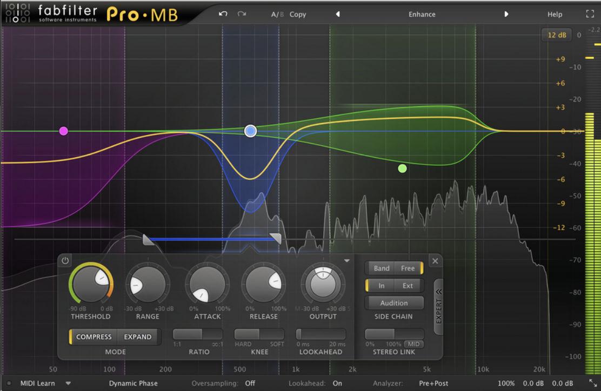Change the Analyzer Pre+Post setting

(x=433, y=383)
